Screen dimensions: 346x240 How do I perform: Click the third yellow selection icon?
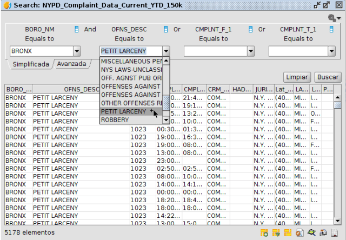point(287,233)
